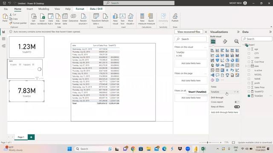Select the Card visual icon

[x=227, y=65]
